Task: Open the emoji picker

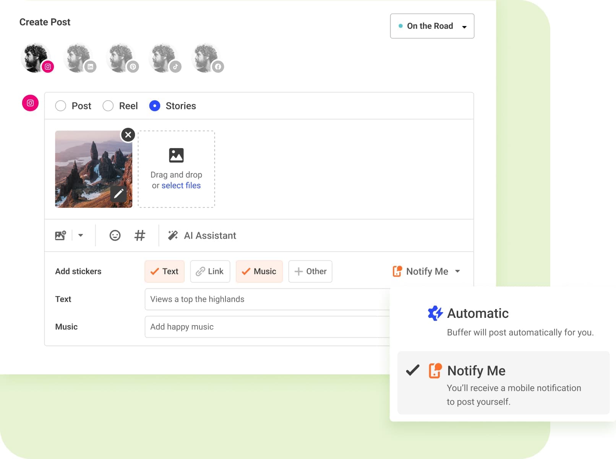Action: (115, 235)
